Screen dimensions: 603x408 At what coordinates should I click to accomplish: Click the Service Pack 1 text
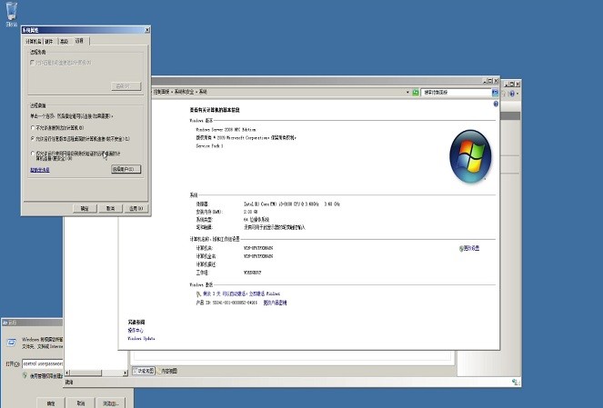[209, 146]
